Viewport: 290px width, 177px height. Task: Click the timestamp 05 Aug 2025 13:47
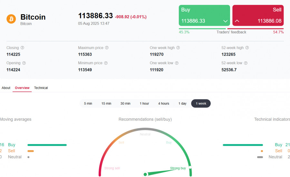coord(93,24)
